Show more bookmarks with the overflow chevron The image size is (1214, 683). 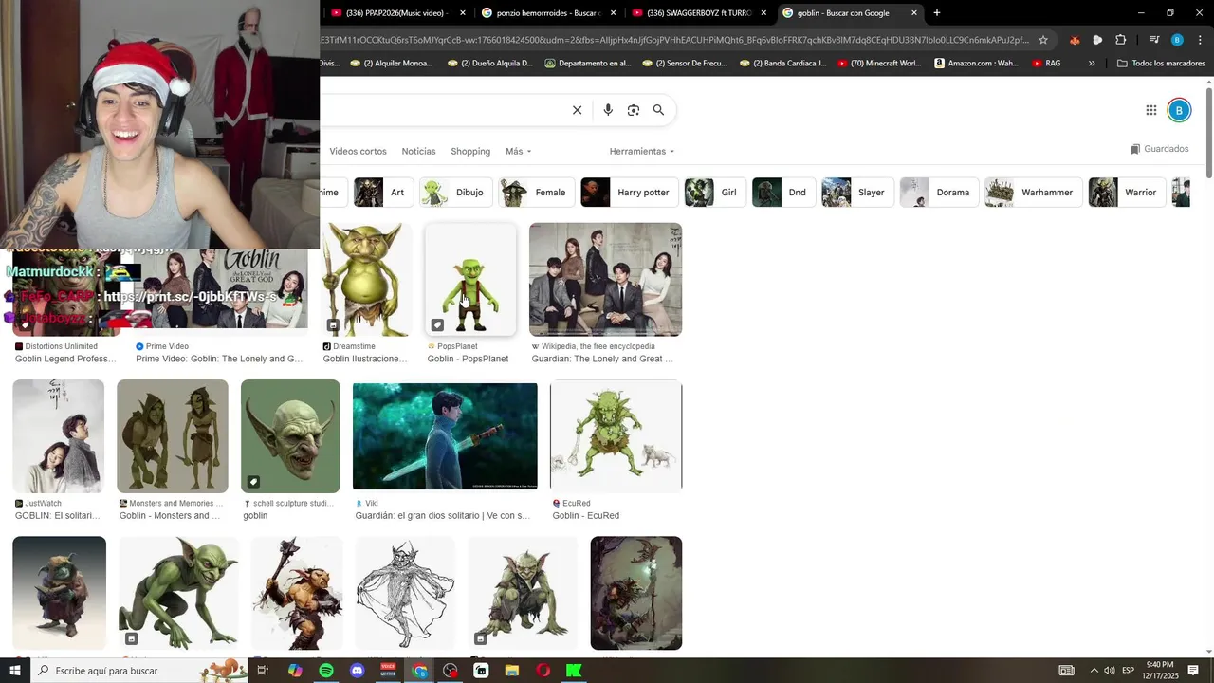(x=1092, y=64)
